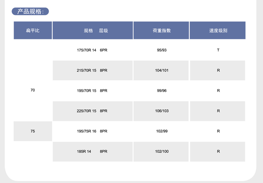Click the 185R 14 8PR spec cell

coord(92,152)
